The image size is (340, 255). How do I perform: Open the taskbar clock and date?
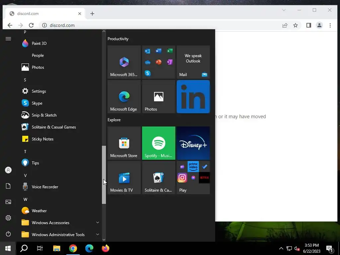[311, 248]
